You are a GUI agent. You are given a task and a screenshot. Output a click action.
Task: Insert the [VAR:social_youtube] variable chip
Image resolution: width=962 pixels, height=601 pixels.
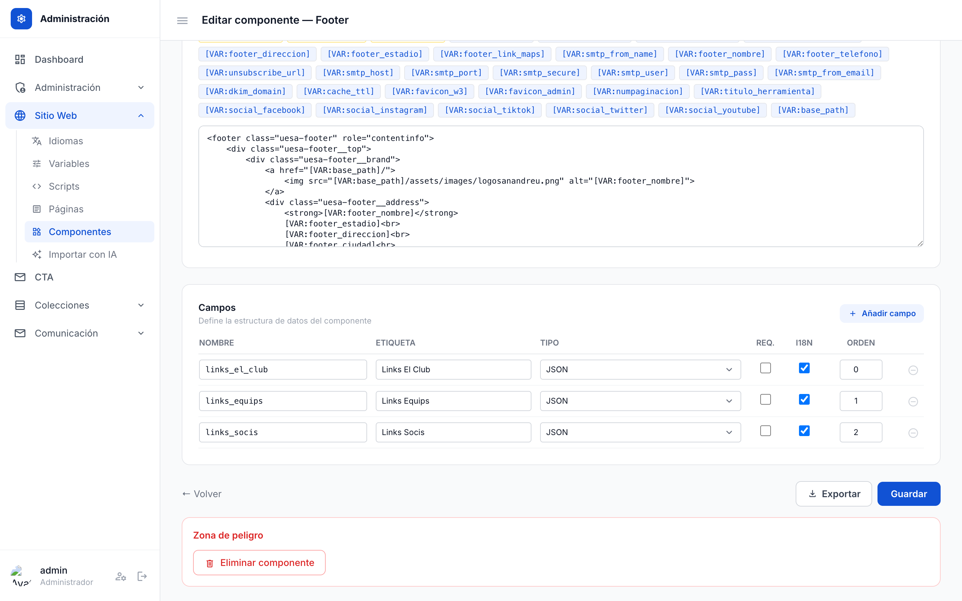tap(712, 110)
